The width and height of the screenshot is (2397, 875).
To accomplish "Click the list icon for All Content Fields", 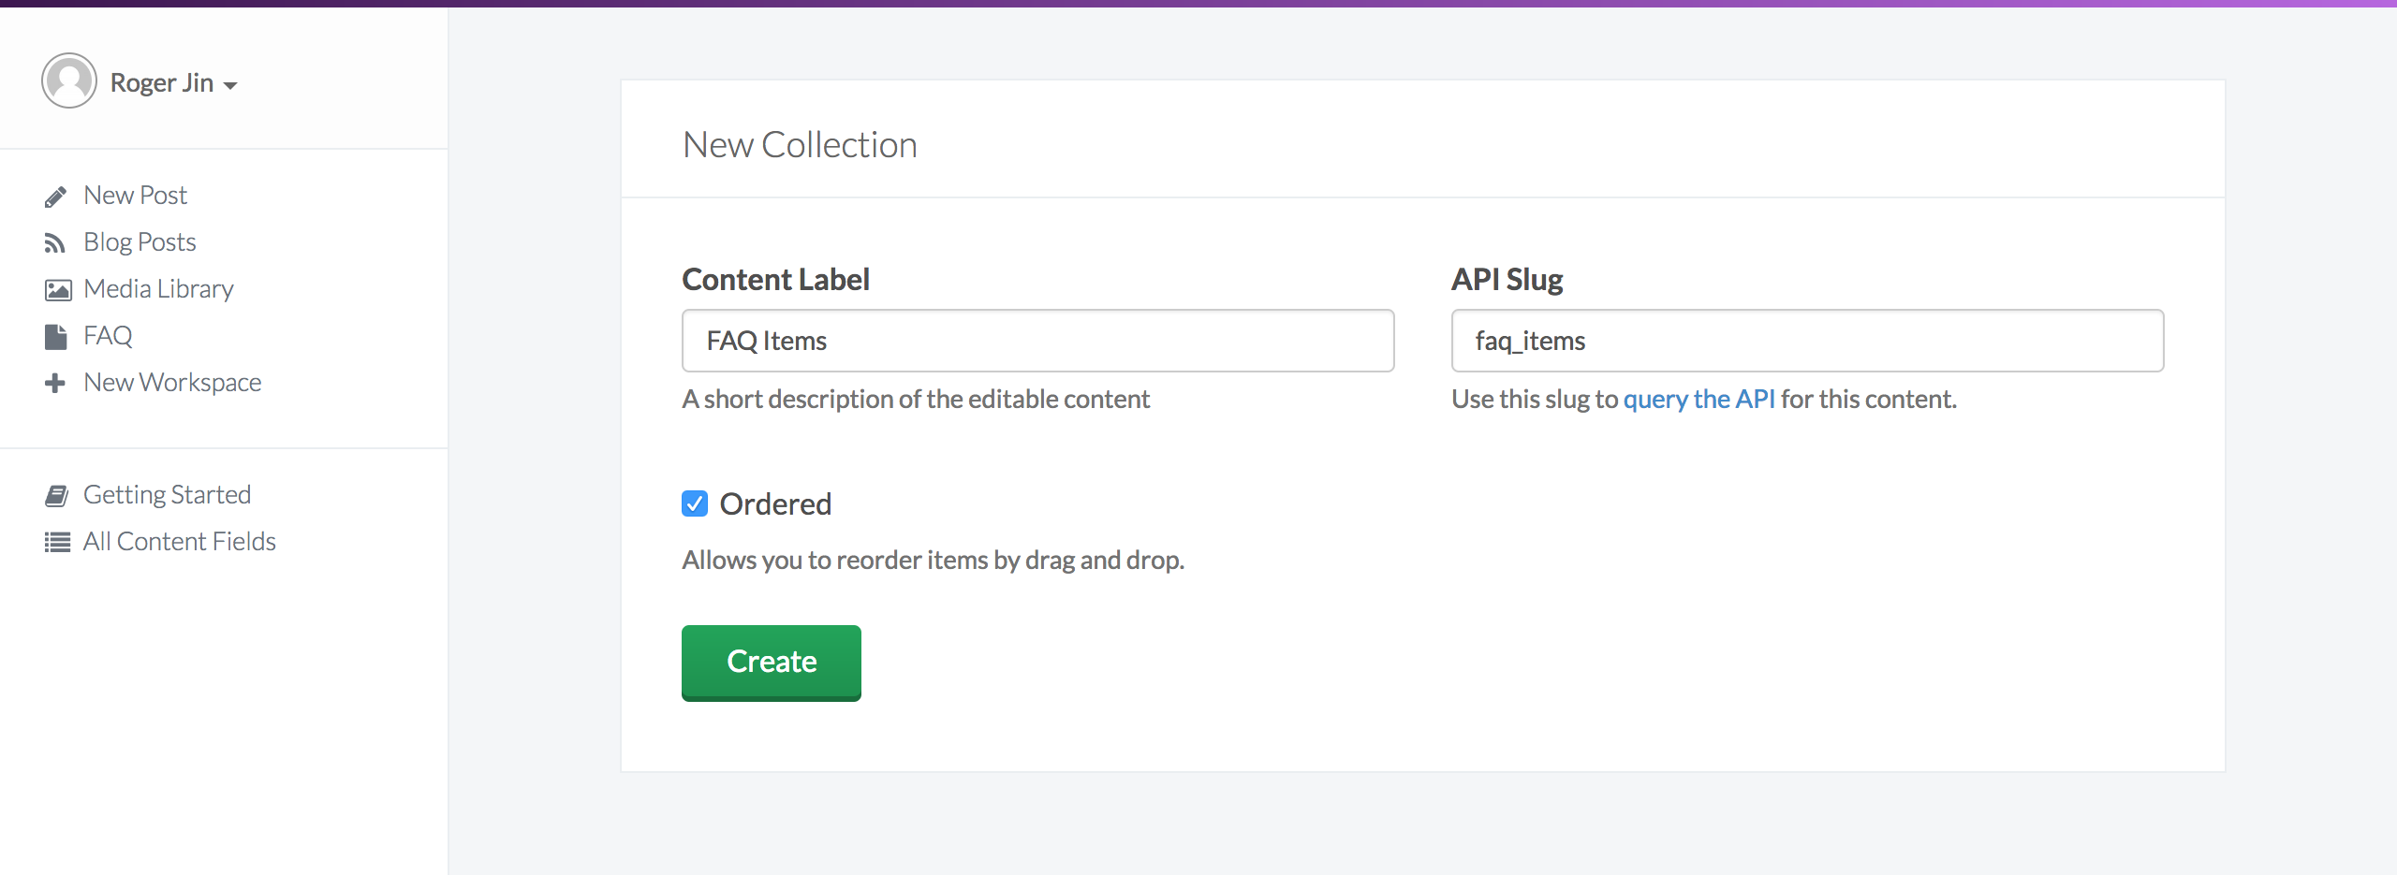I will [x=57, y=543].
